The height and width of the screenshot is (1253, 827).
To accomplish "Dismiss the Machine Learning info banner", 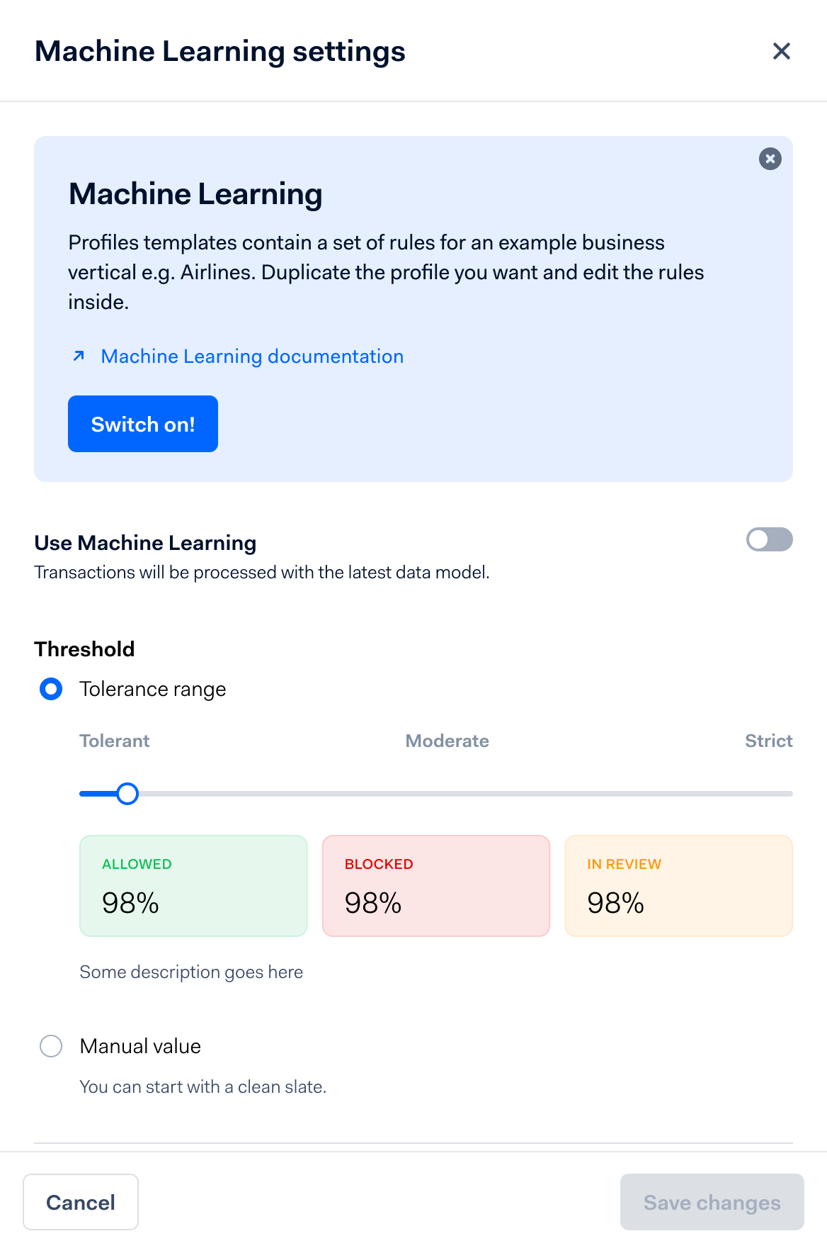I will 770,159.
